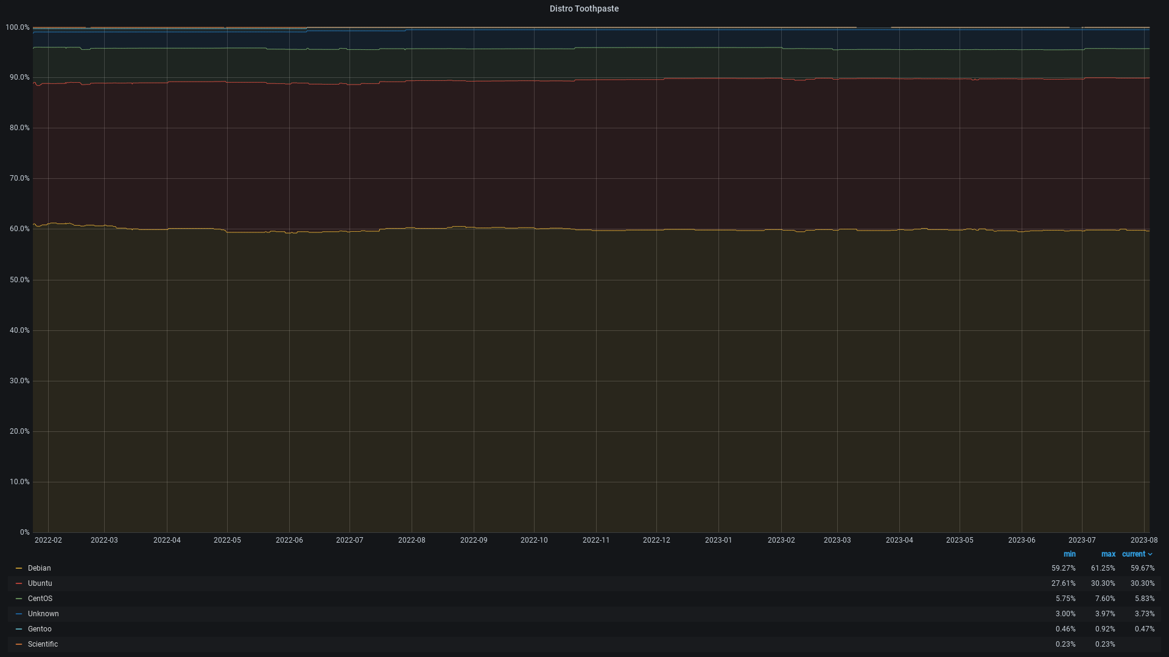
Task: Click Debian current value 59.67%
Action: tap(1143, 568)
